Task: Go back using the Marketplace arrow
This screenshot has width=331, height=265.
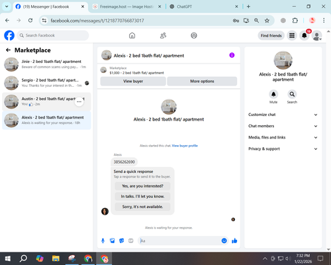Action: (x=8, y=50)
